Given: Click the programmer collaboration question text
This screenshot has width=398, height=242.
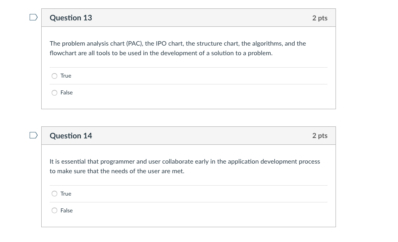Looking at the screenshot, I should click(x=185, y=166).
